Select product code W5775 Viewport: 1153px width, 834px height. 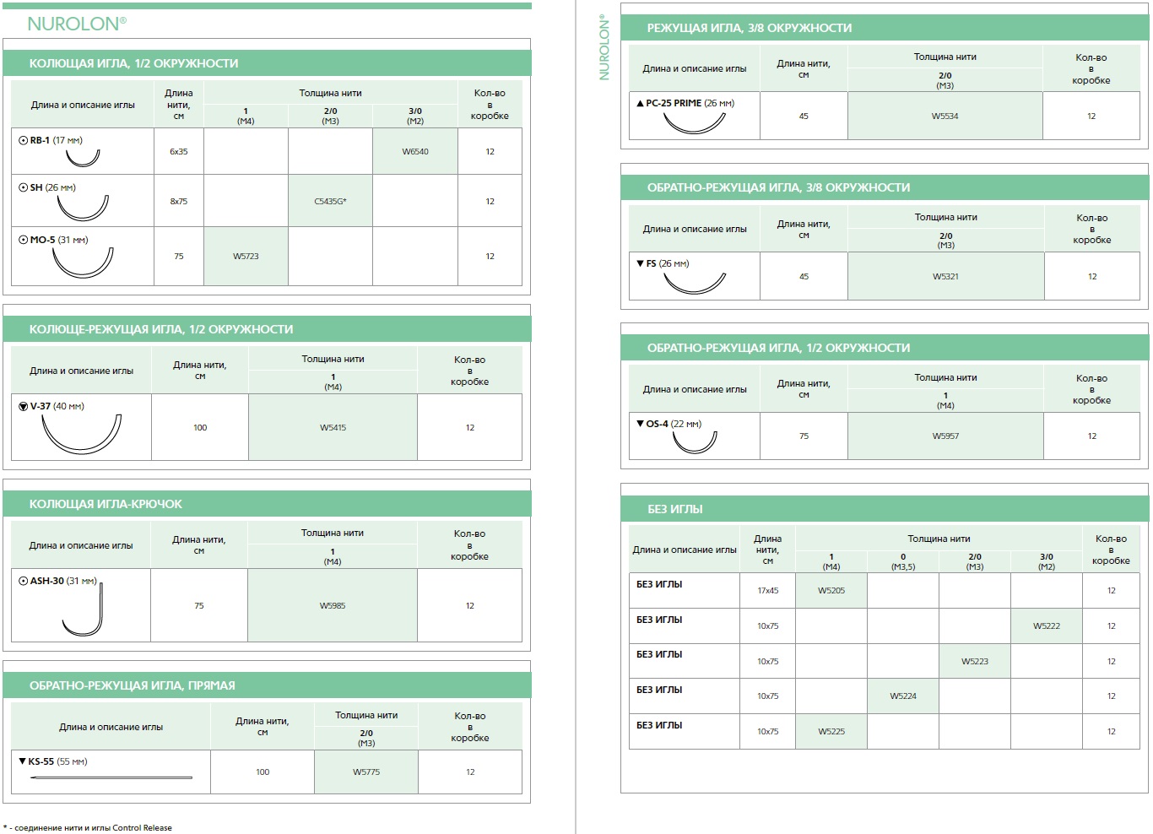point(366,772)
